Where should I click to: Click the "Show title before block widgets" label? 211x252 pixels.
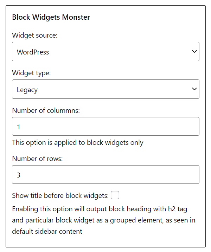click(x=60, y=195)
